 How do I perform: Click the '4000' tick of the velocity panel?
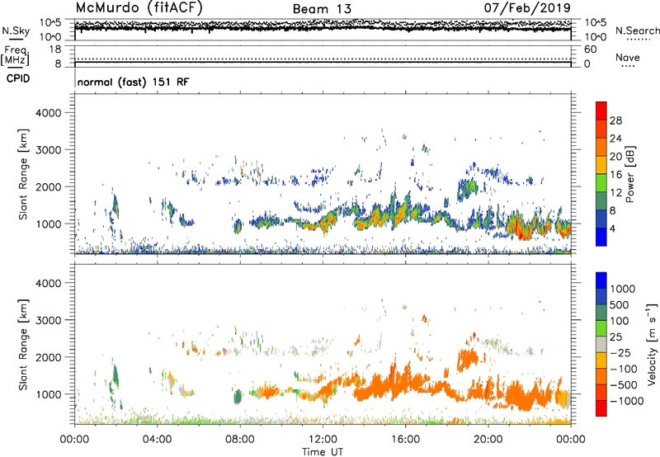[49, 283]
